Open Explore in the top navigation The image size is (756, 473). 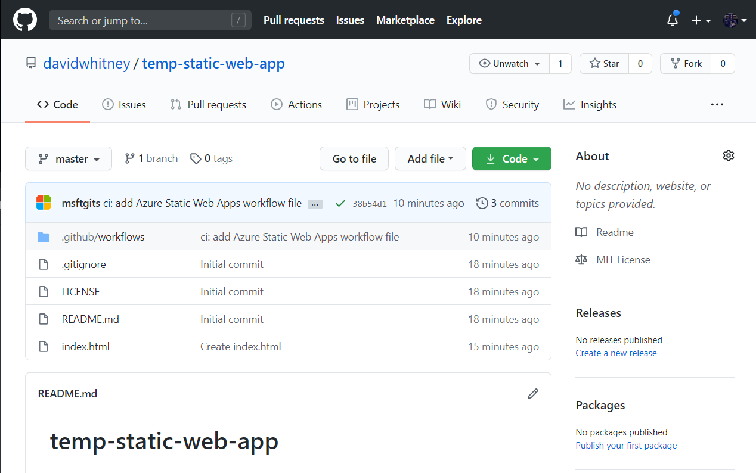coord(464,20)
